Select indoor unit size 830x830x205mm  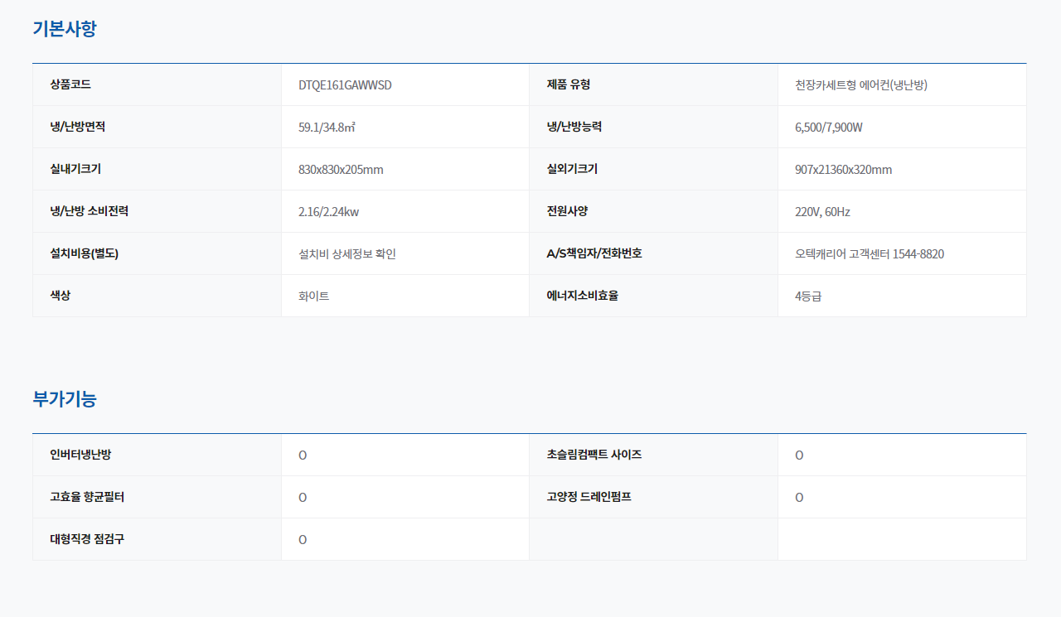point(341,170)
